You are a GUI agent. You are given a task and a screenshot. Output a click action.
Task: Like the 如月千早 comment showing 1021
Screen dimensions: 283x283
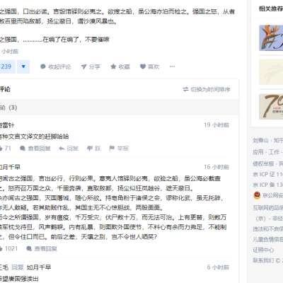8,248
